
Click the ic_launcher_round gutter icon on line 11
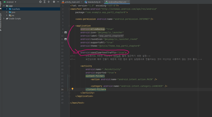click(66, 39)
